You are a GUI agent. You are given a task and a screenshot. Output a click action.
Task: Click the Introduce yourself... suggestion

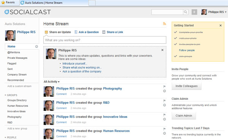click(x=75, y=64)
